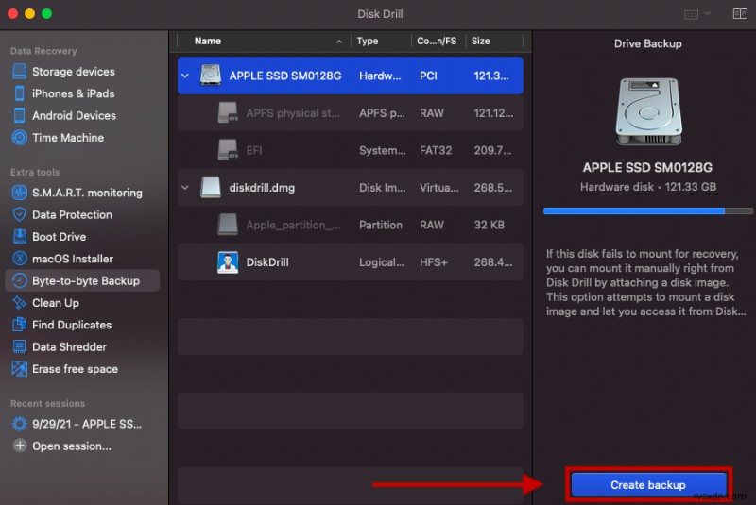756x505 pixels.
Task: Open Data Shredder tool
Action: coord(69,346)
